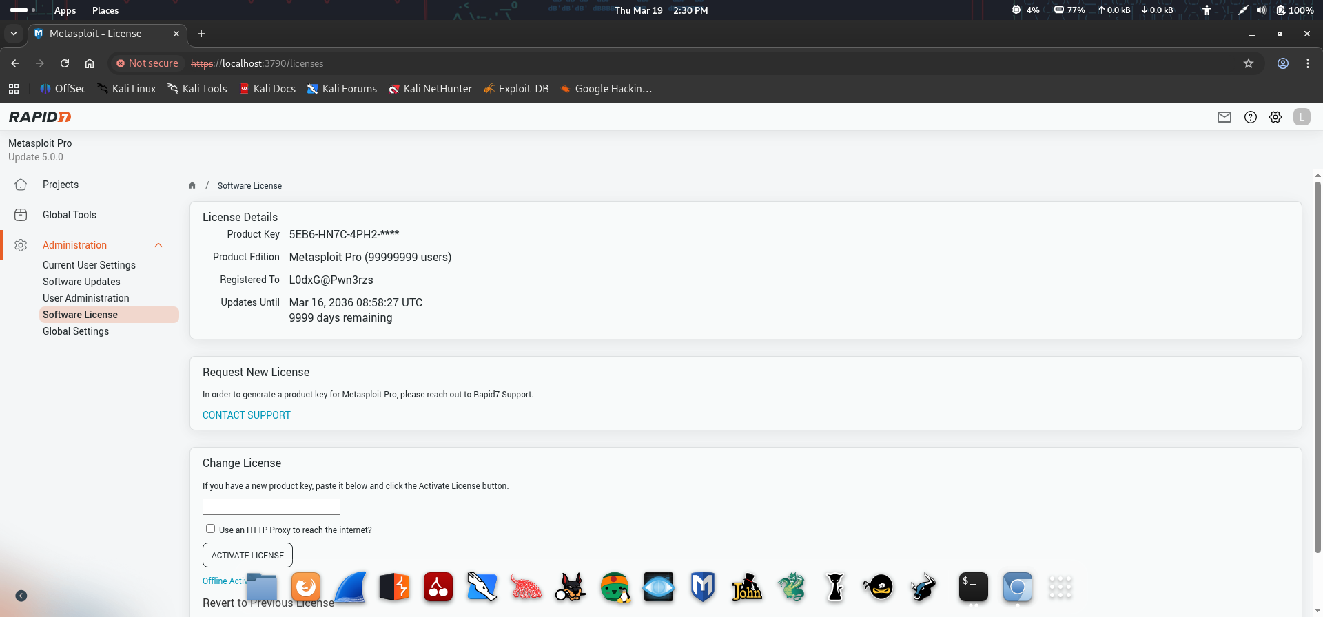This screenshot has height=617, width=1323.
Task: Select Global Tools in sidebar
Action: coord(70,215)
